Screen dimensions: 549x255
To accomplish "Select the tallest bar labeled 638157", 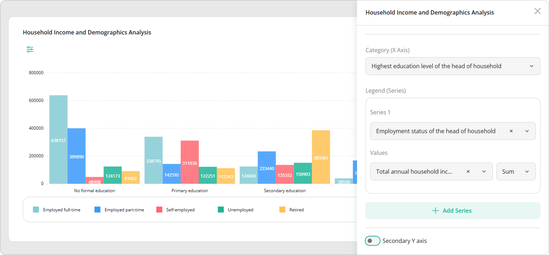I will click(59, 140).
